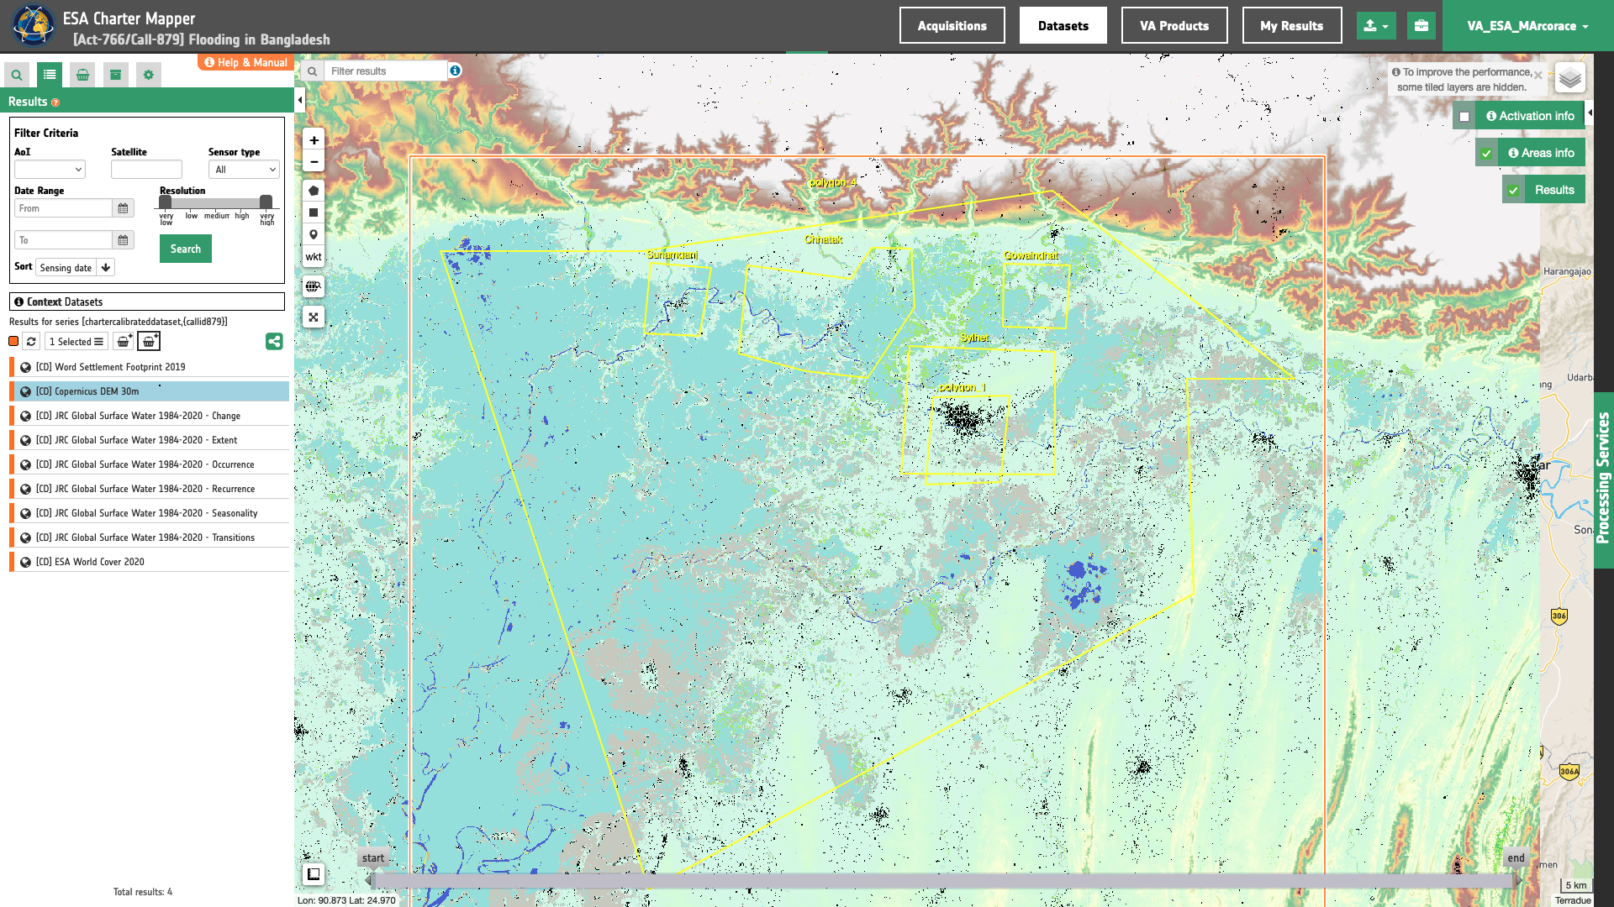
Task: Switch to the Datasets tab
Action: (x=1063, y=26)
